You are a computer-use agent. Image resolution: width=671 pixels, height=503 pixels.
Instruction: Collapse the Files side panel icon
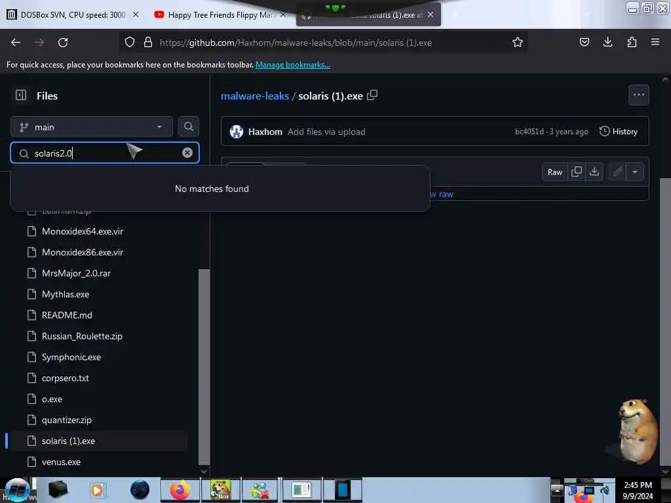coord(21,96)
